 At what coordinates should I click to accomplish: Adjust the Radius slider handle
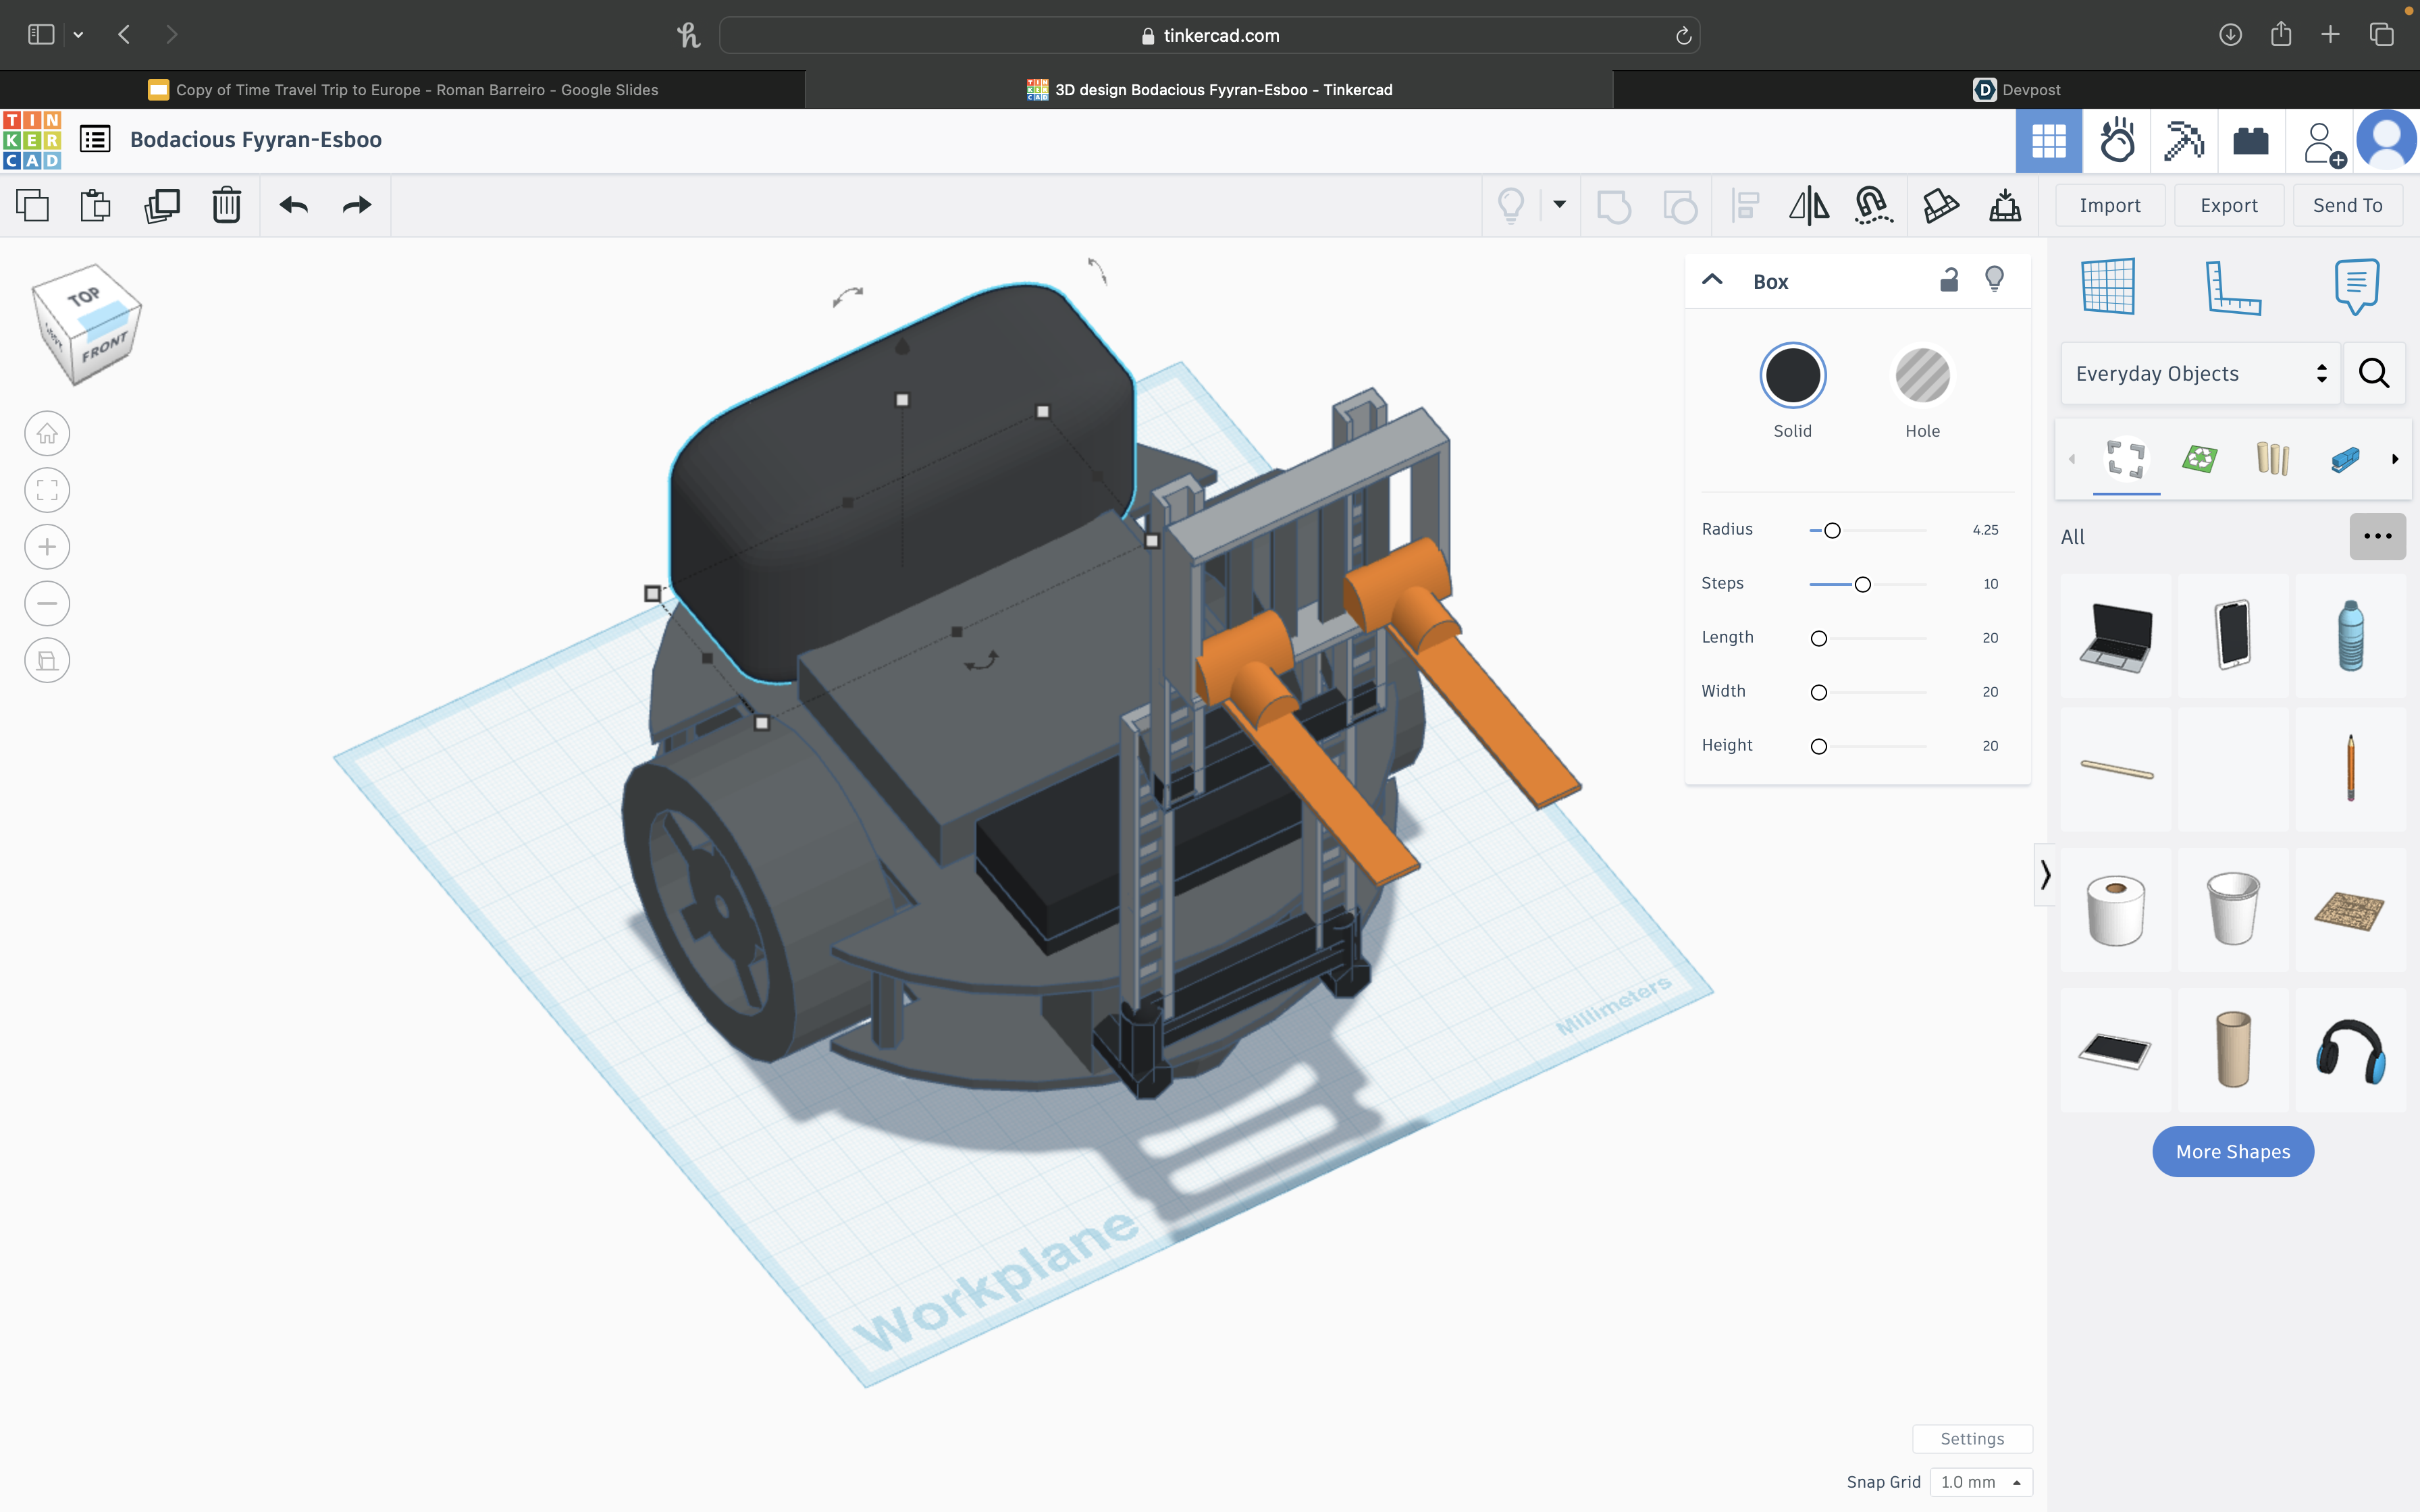coord(1832,530)
